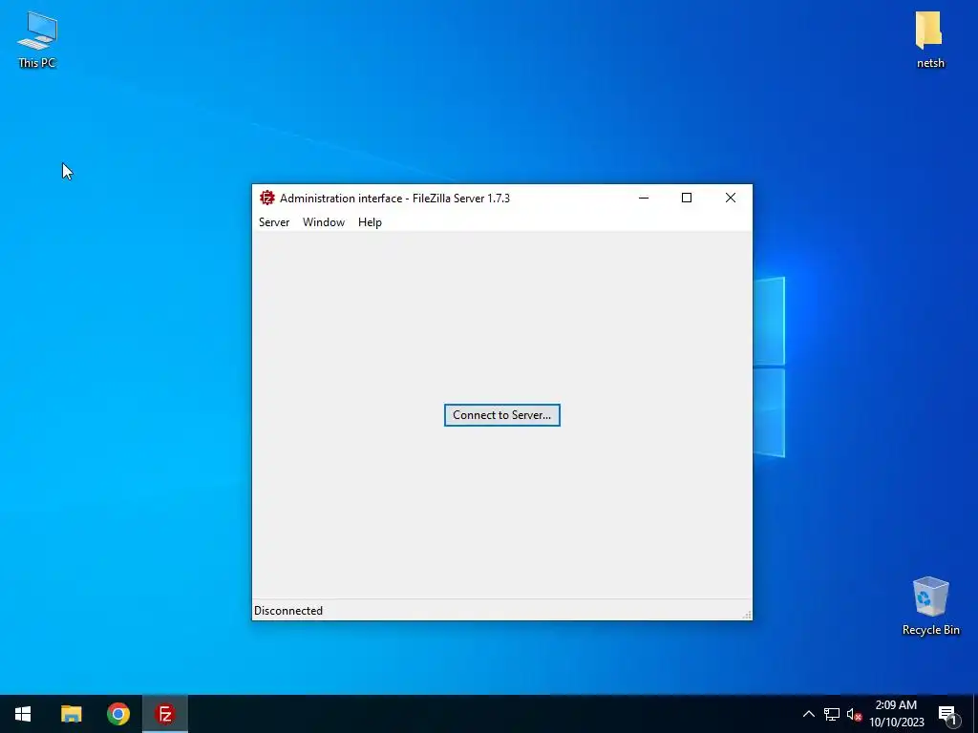The height and width of the screenshot is (733, 978).
Task: Click the window resize grip in status bar
Action: (x=747, y=615)
